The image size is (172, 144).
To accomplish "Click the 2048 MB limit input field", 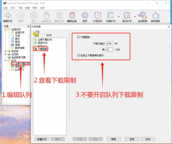I will coord(110,44).
